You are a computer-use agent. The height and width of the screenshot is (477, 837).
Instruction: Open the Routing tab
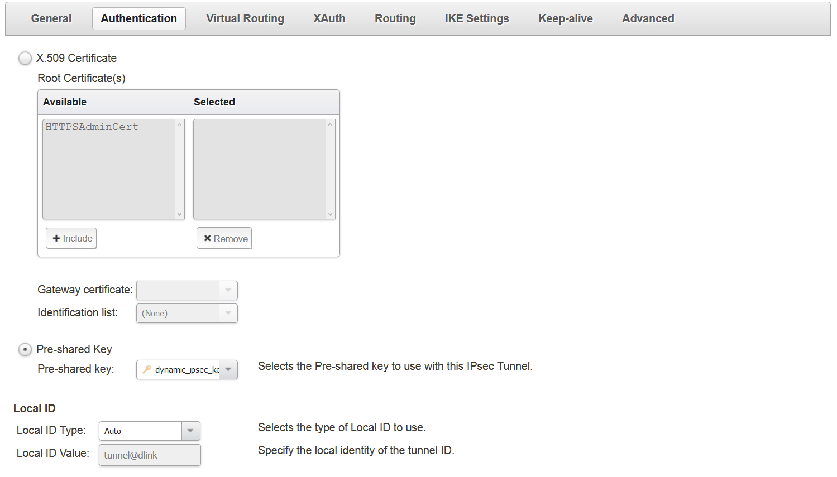[x=395, y=18]
